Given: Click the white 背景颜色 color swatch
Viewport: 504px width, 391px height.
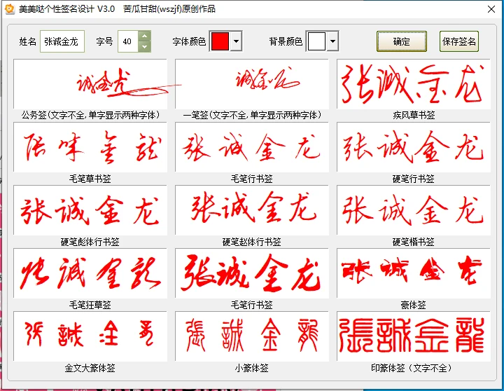Looking at the screenshot, I should coord(316,41).
